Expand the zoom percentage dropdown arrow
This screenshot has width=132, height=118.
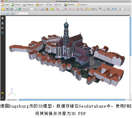(124, 9)
